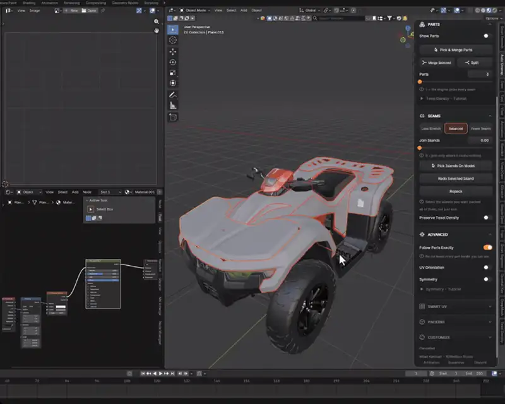Select the Scale tool
Screen dimensions: 505x404
(x=173, y=73)
